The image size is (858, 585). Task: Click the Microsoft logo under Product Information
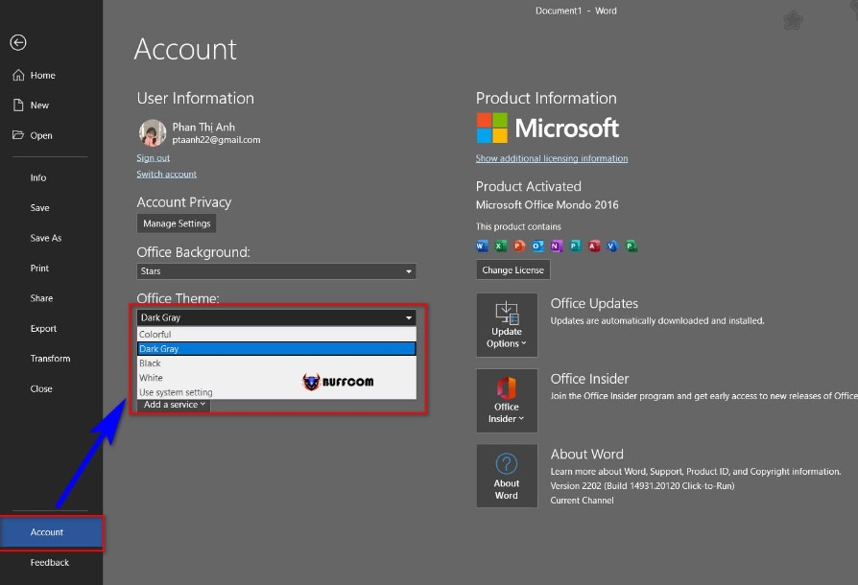tap(547, 128)
